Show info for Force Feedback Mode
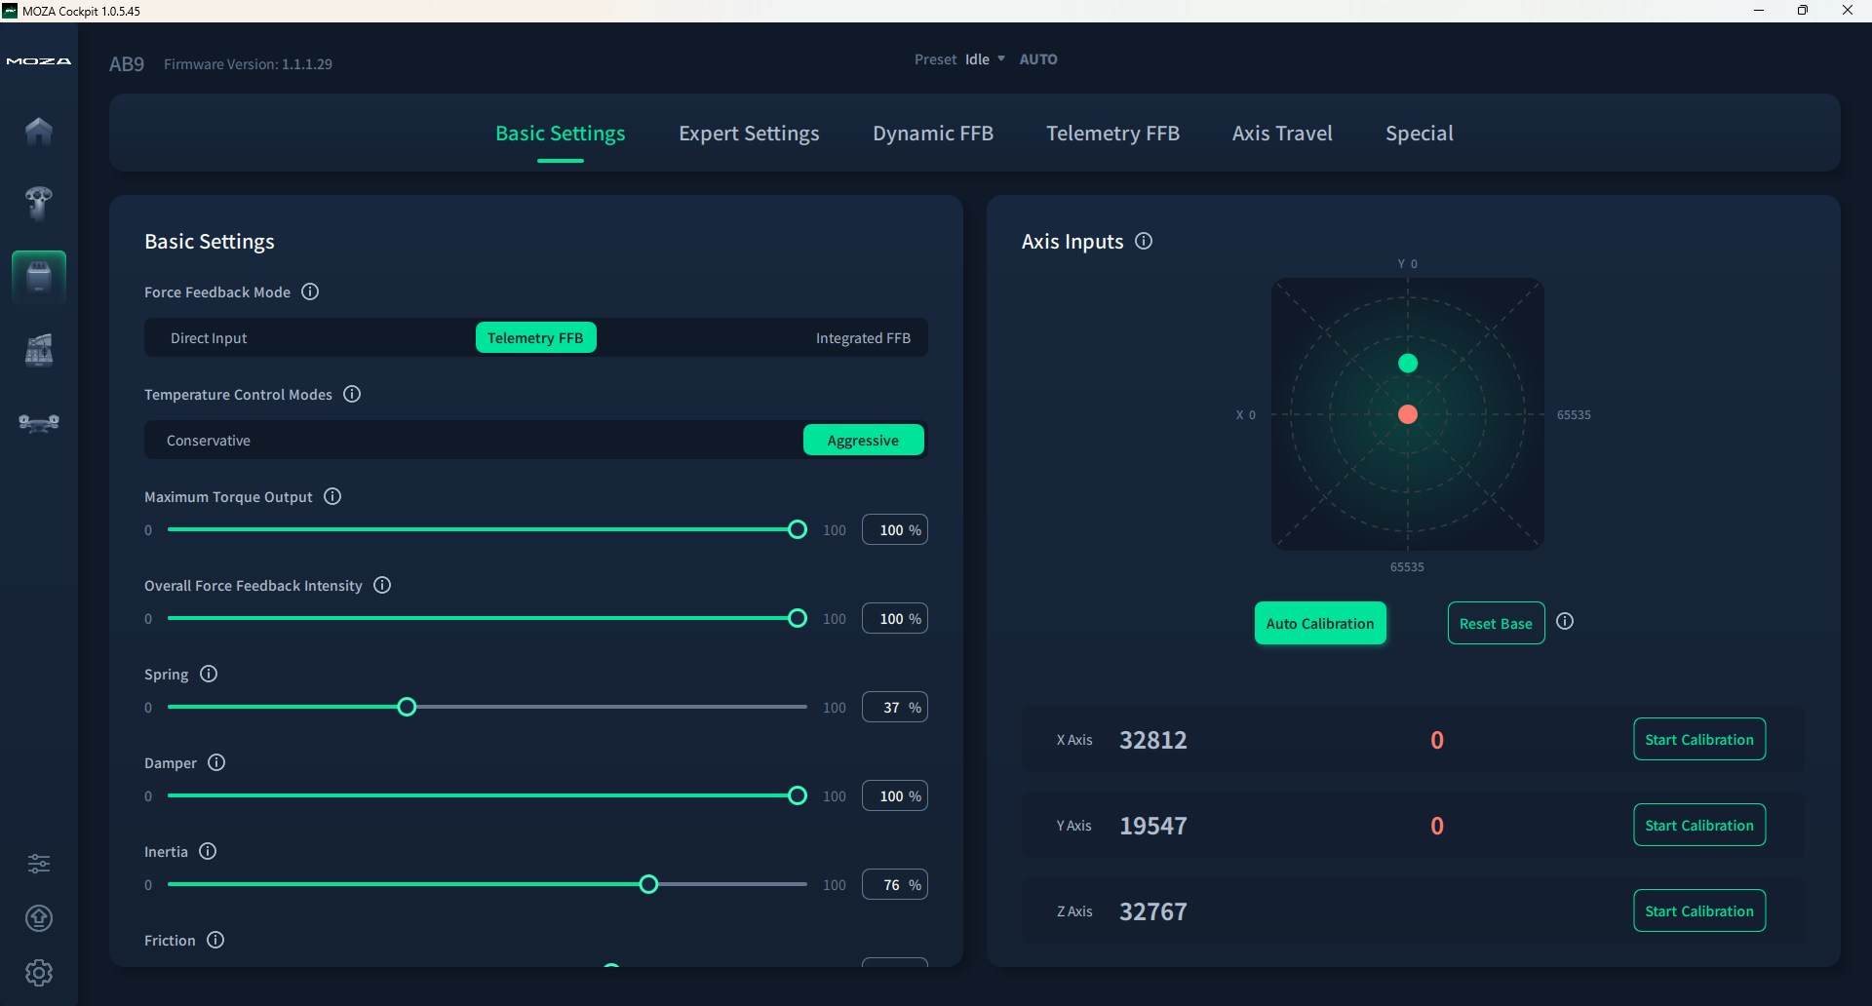This screenshot has height=1006, width=1872. tap(310, 292)
